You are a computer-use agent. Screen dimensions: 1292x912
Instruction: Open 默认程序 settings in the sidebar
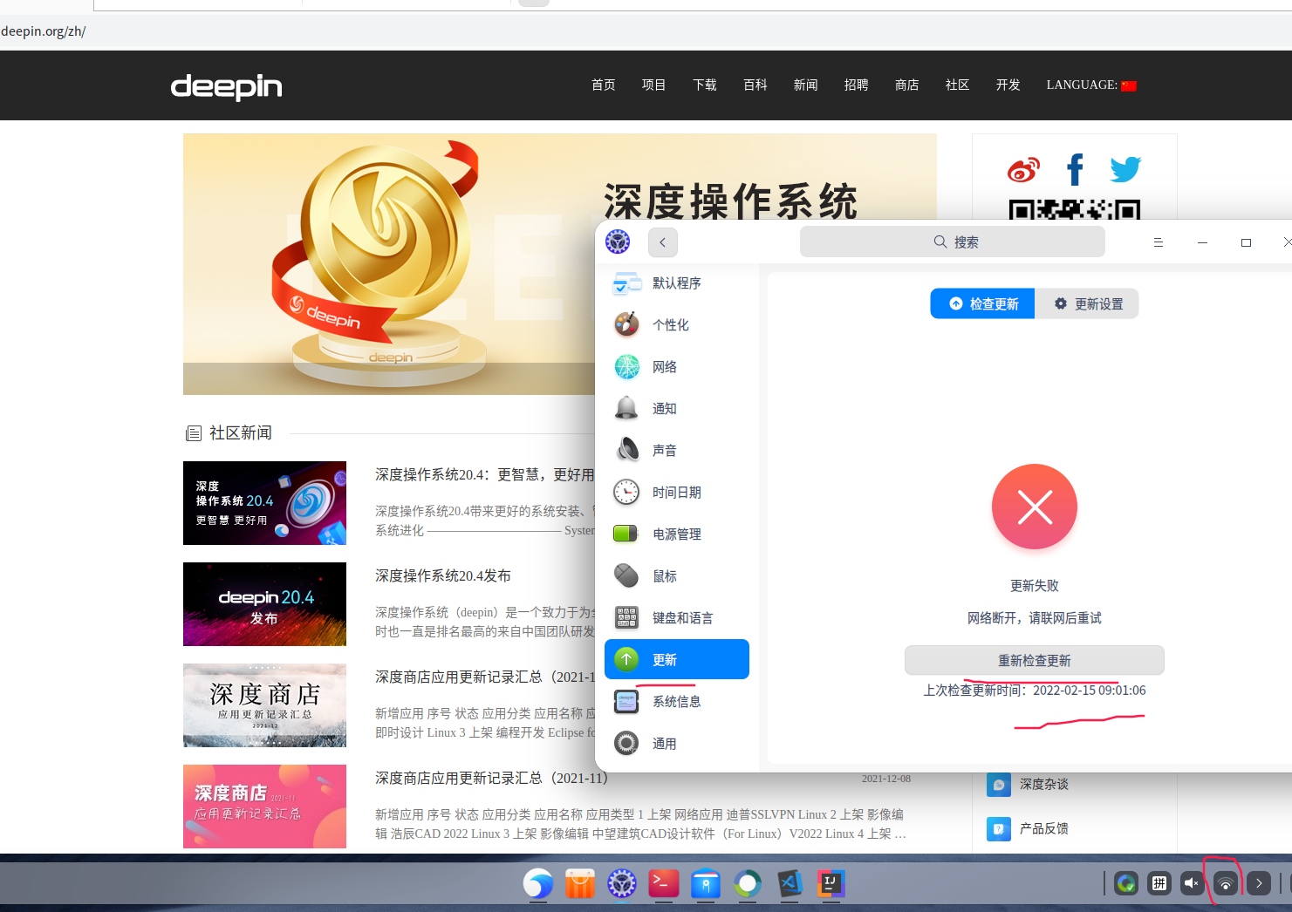coord(676,282)
